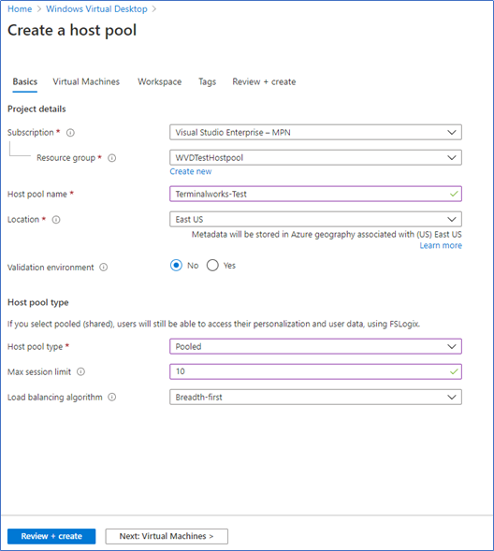The width and height of the screenshot is (494, 551).
Task: Switch to the Virtual Machines tab
Action: click(86, 81)
